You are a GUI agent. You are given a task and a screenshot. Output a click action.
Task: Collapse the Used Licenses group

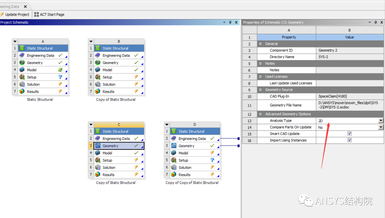pyautogui.click(x=260, y=77)
